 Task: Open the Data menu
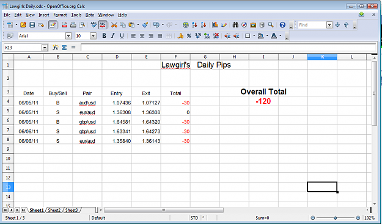[90, 15]
